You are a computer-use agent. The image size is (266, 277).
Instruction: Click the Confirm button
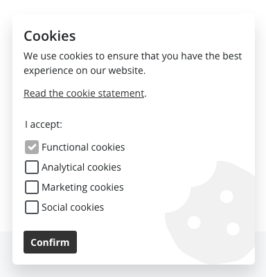click(x=50, y=242)
